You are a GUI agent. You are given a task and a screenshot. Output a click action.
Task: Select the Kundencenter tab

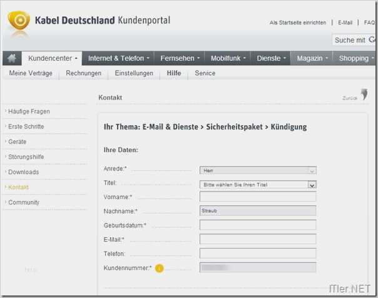tap(52, 58)
